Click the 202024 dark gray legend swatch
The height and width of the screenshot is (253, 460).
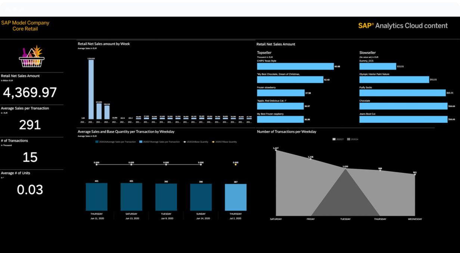click(349, 139)
